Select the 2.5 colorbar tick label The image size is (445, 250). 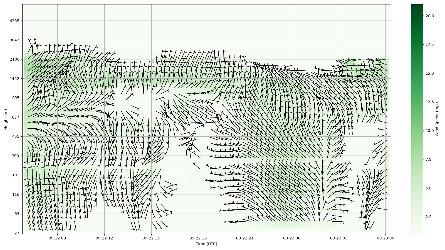click(x=428, y=217)
